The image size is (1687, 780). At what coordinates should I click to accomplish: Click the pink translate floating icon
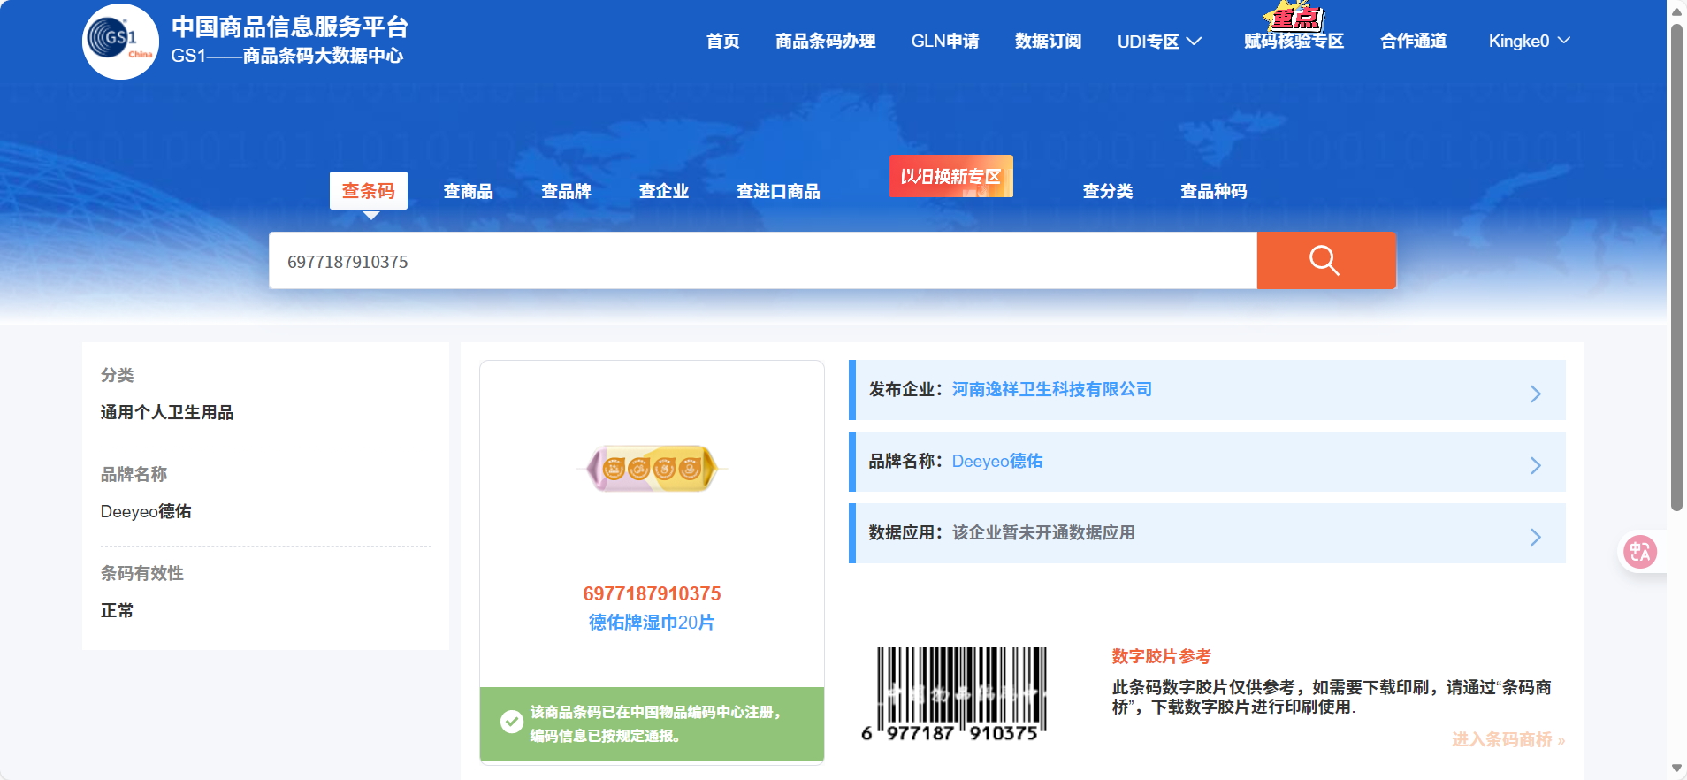point(1640,552)
